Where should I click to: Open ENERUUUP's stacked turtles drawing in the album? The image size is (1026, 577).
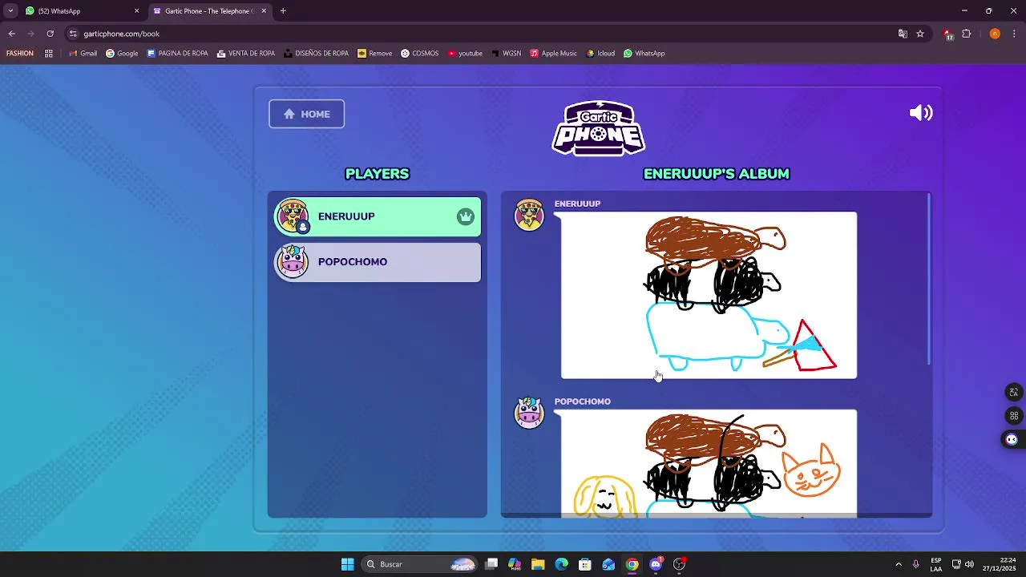tap(709, 295)
